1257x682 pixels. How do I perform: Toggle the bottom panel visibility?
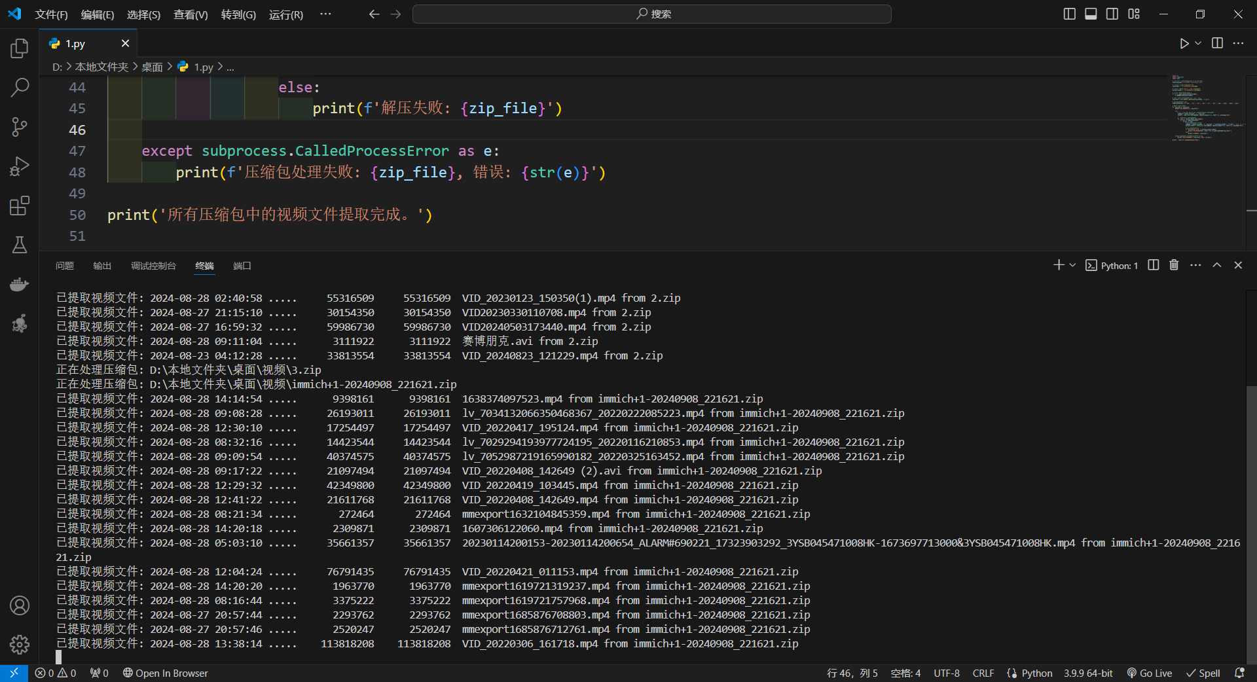click(x=1091, y=14)
